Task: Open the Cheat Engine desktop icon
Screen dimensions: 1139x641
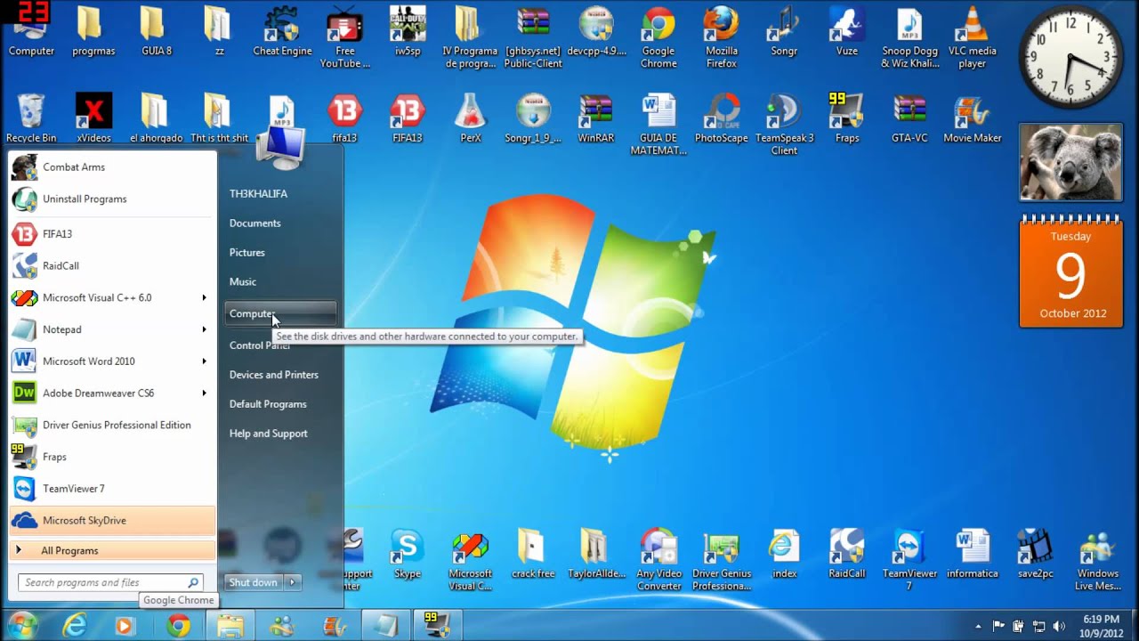Action: coord(282,31)
